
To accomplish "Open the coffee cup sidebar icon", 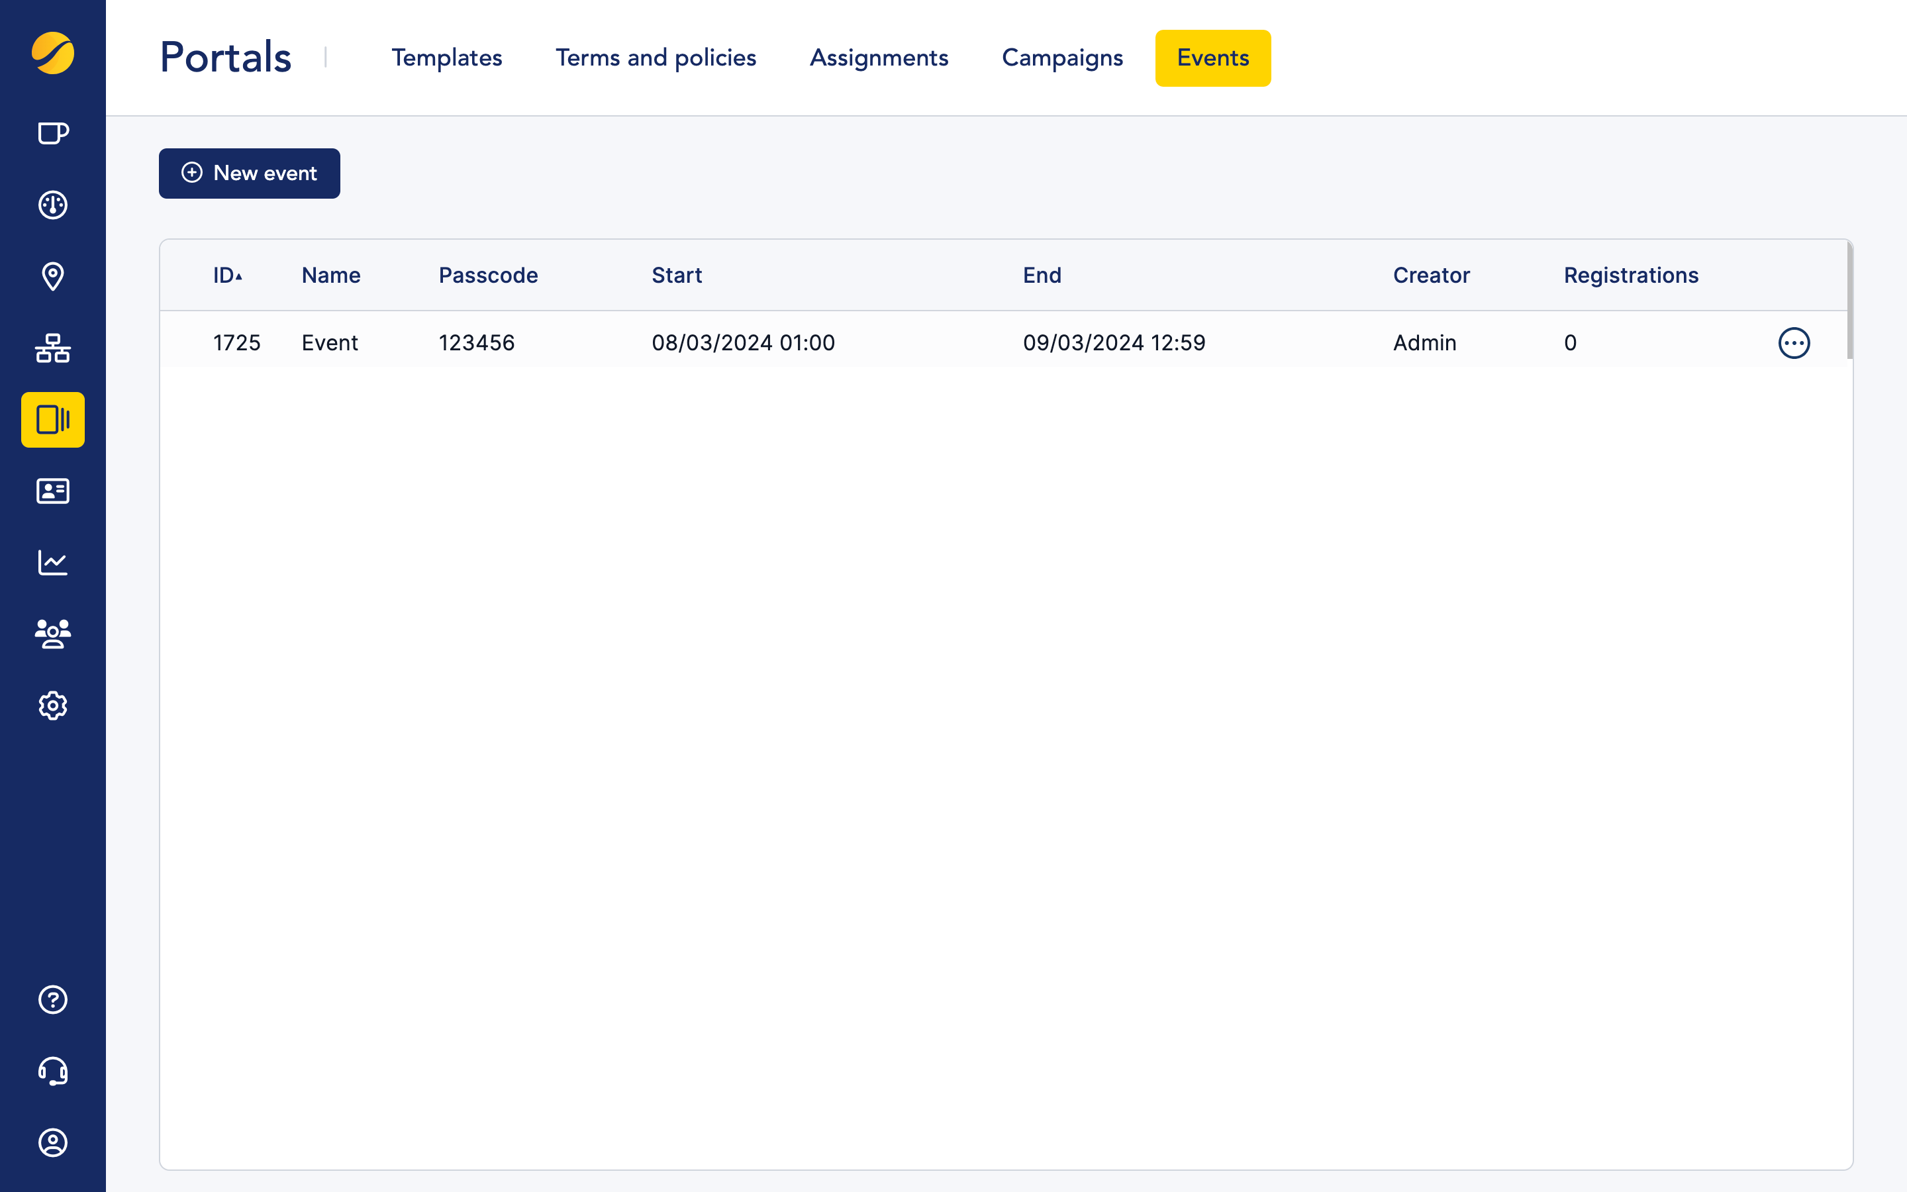I will (x=53, y=133).
